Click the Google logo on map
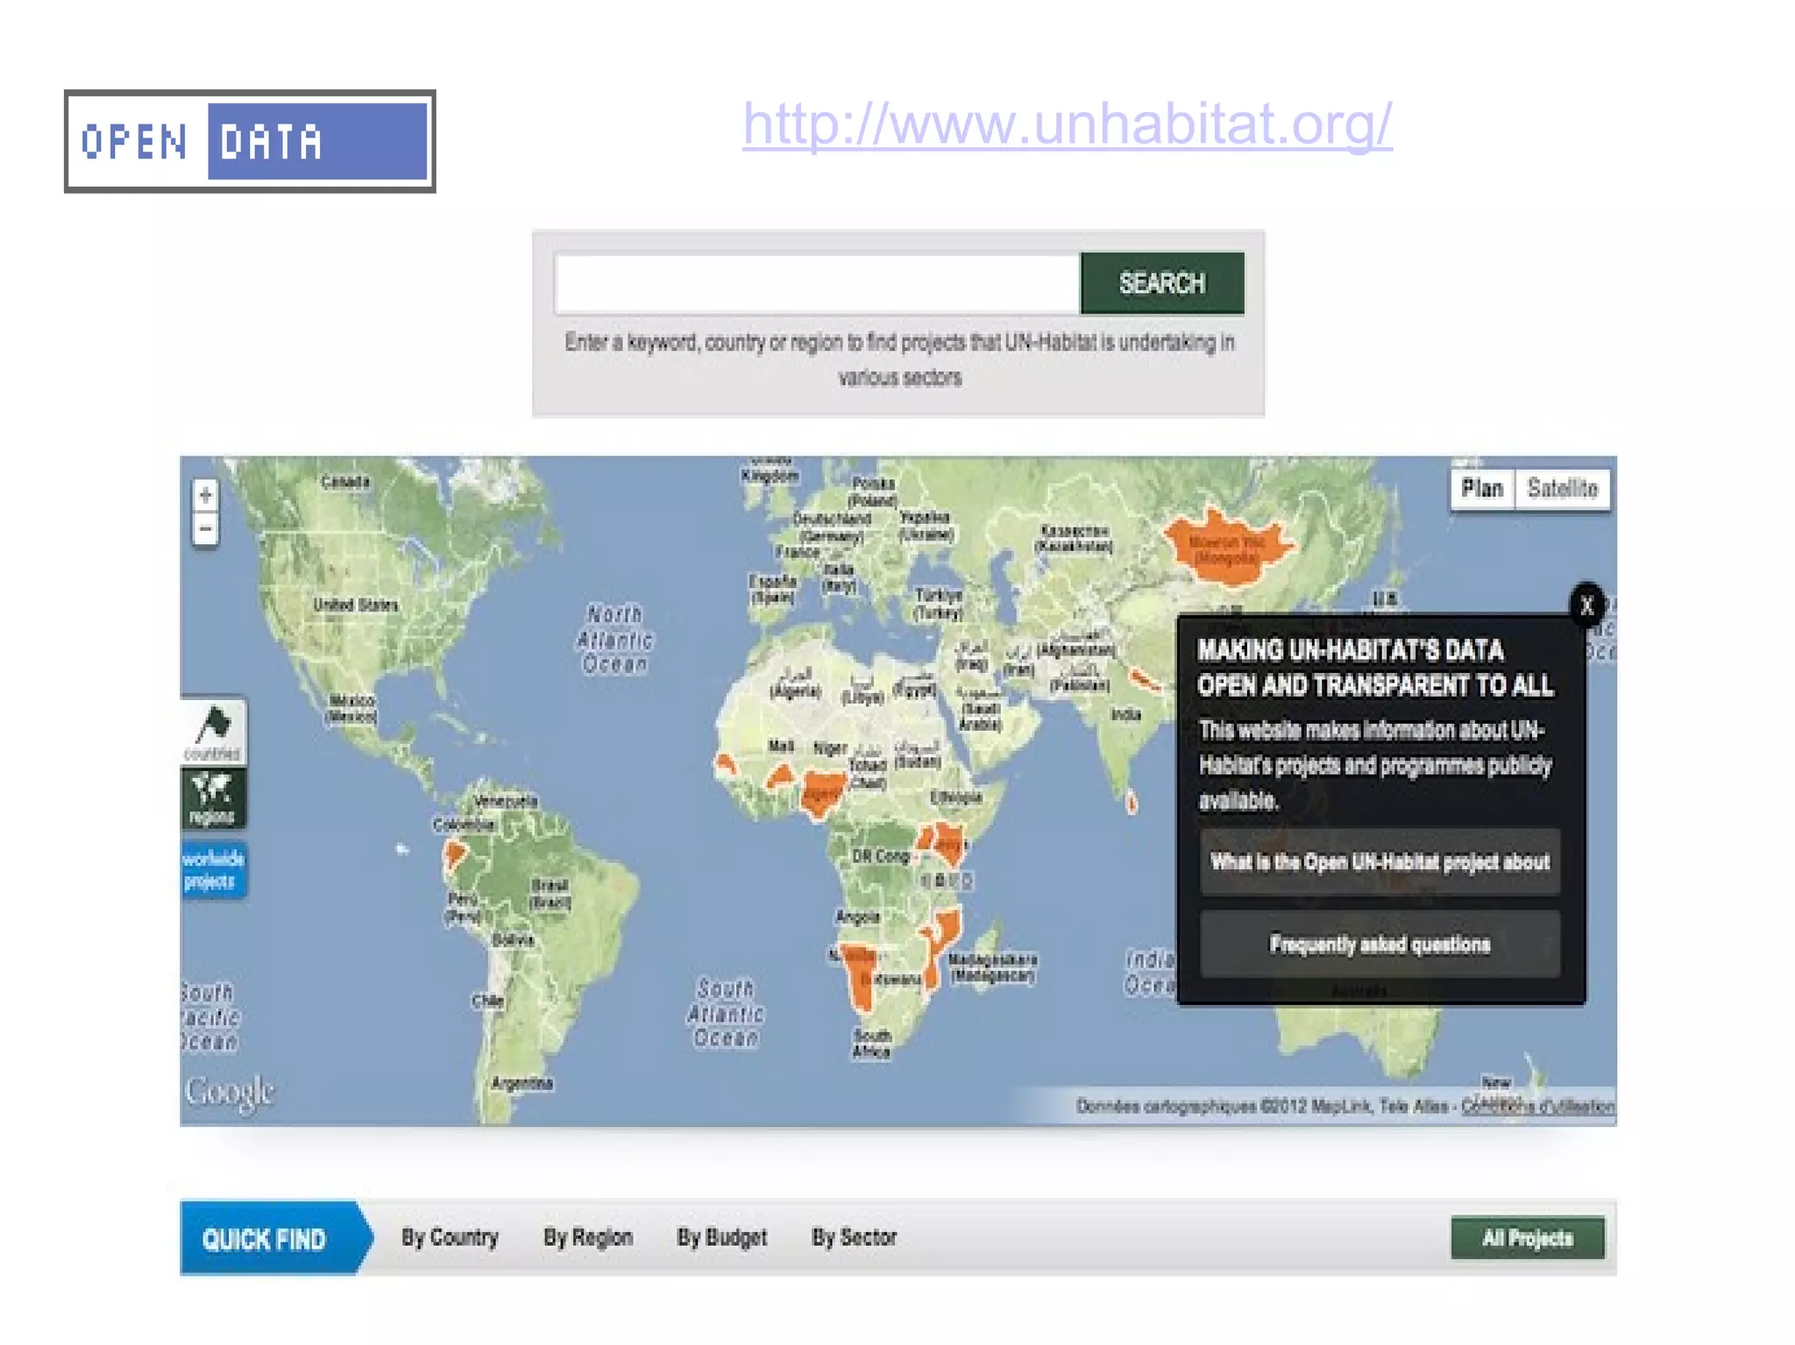This screenshot has height=1345, width=1795. pyautogui.click(x=229, y=1093)
